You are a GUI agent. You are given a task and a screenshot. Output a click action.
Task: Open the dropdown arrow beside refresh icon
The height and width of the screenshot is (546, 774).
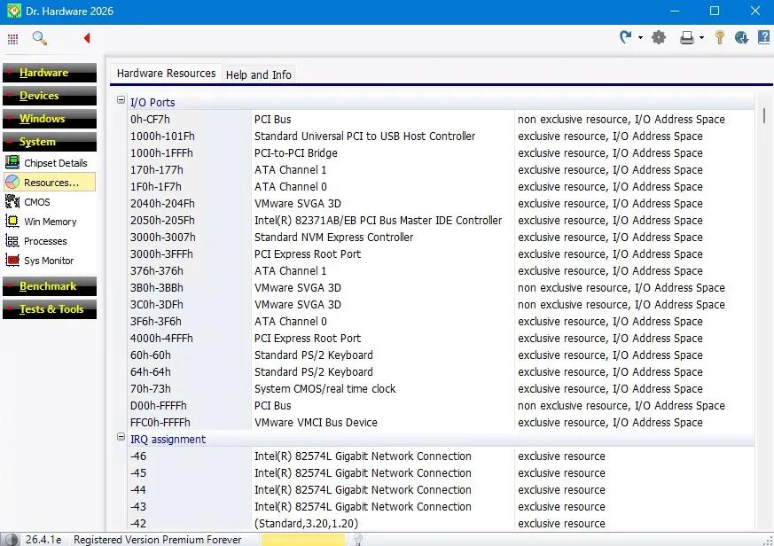click(x=640, y=37)
